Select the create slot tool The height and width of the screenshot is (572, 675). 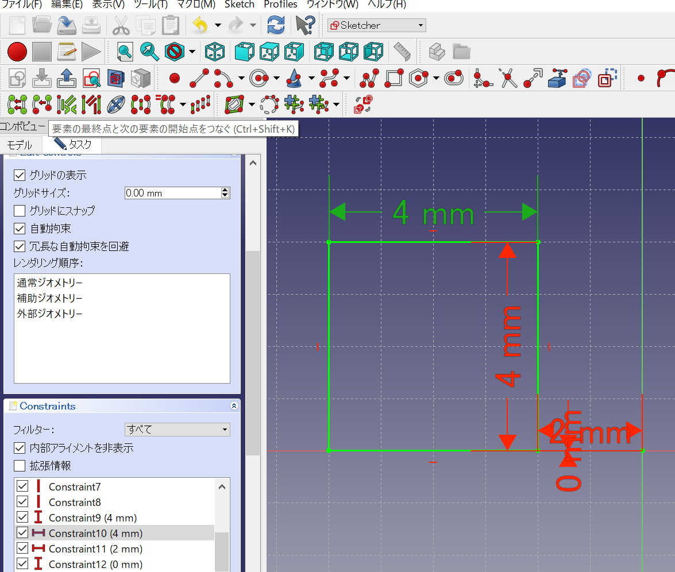point(453,78)
